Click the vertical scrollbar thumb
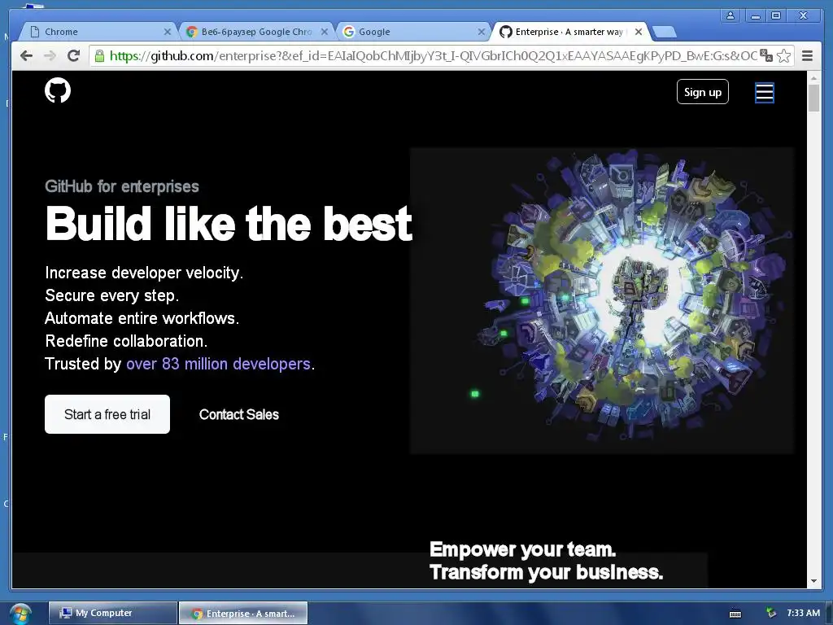This screenshot has width=833, height=625. 813,98
